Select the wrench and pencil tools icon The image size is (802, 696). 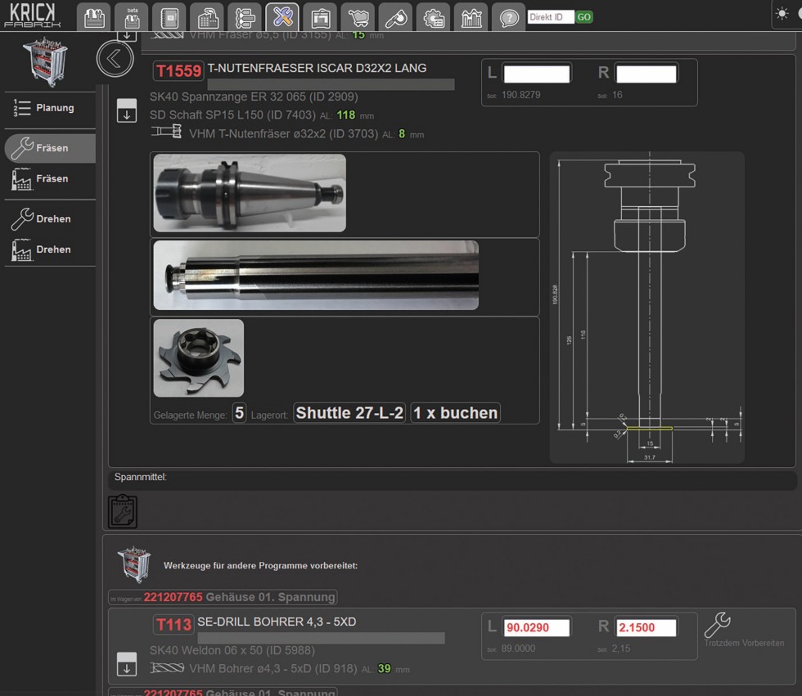coord(282,17)
